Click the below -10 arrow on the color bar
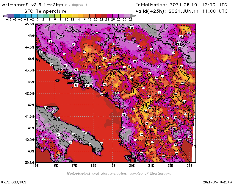This screenshot has height=184, width=238. point(5,16)
